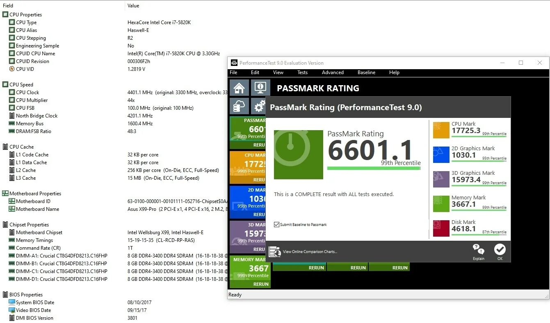The width and height of the screenshot is (550, 323).
Task: Click the value 15-19-15-35 (CL-RCD-RP-RAS)
Action: [161, 240]
